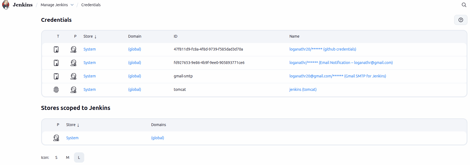Click credential type icon for gmail-smtp row
This screenshot has height=165, width=470.
click(x=56, y=76)
